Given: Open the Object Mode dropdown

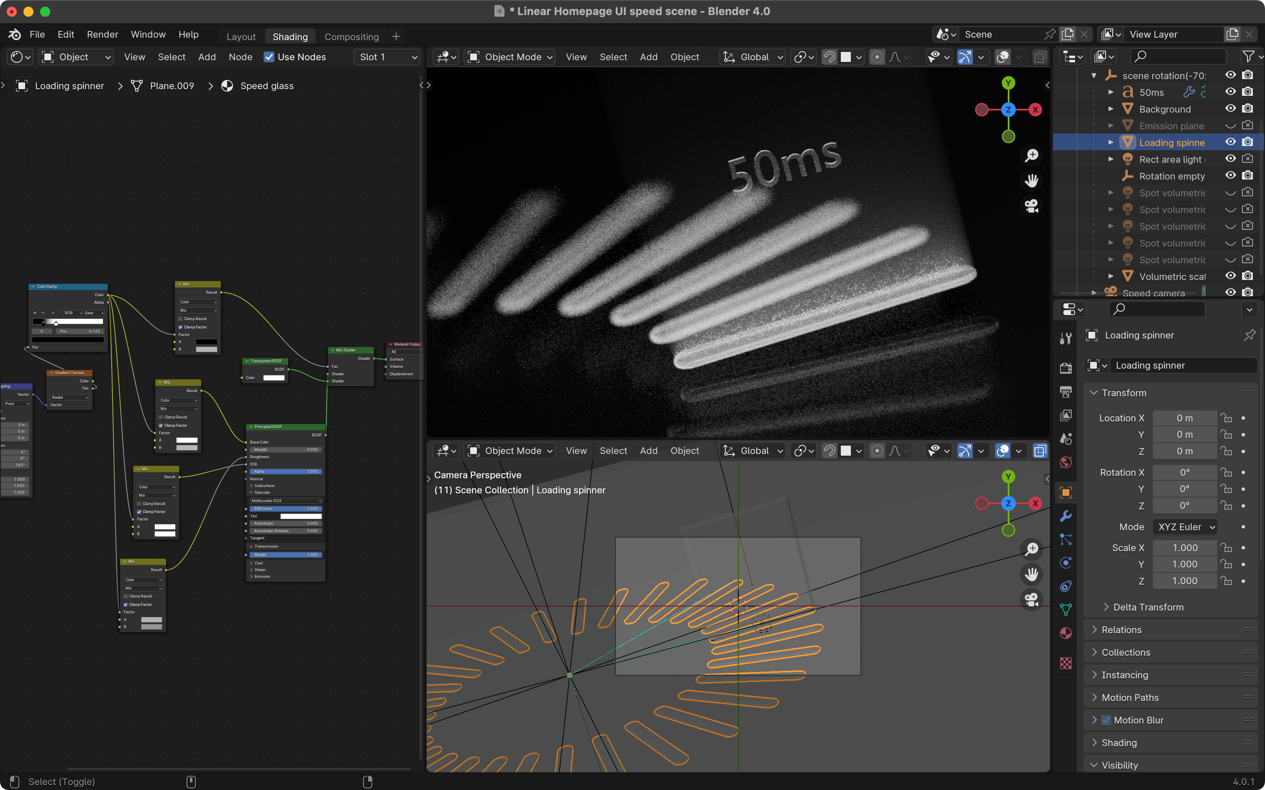Looking at the screenshot, I should click(509, 57).
